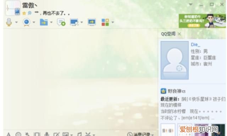The image size is (227, 136).
Task: Open the apps grid icon
Action: tap(105, 22)
